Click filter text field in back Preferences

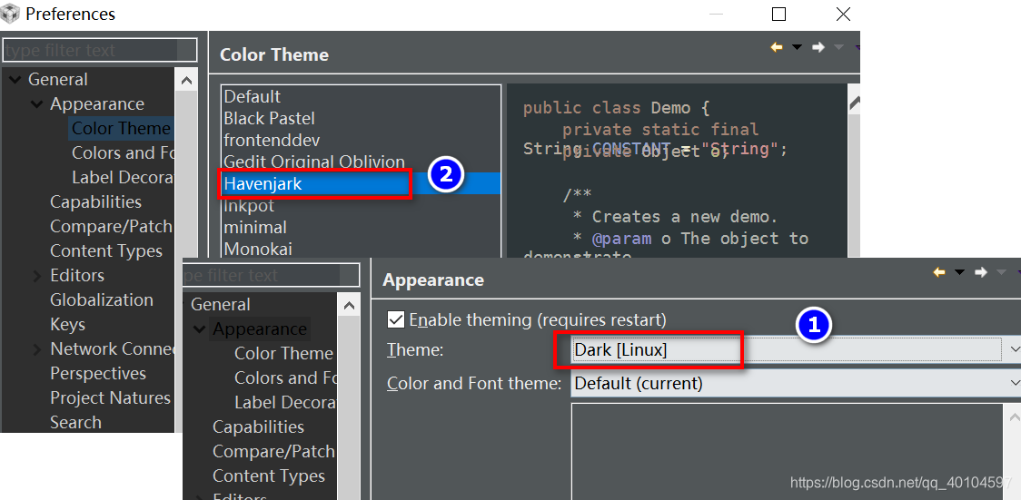(100, 50)
